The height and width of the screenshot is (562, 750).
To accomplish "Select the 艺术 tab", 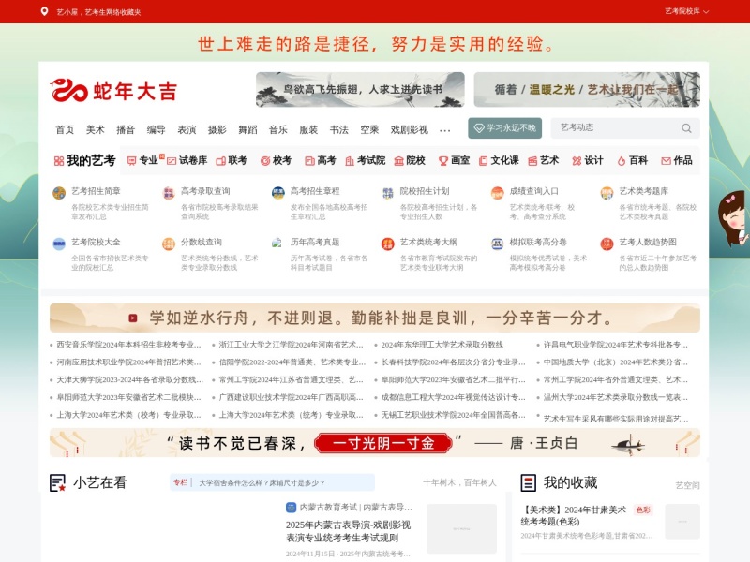I will pyautogui.click(x=543, y=160).
